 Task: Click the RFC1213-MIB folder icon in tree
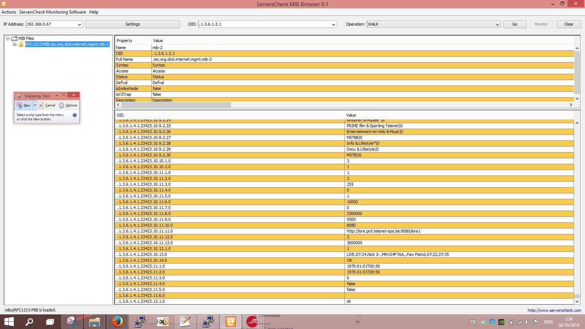coord(21,44)
